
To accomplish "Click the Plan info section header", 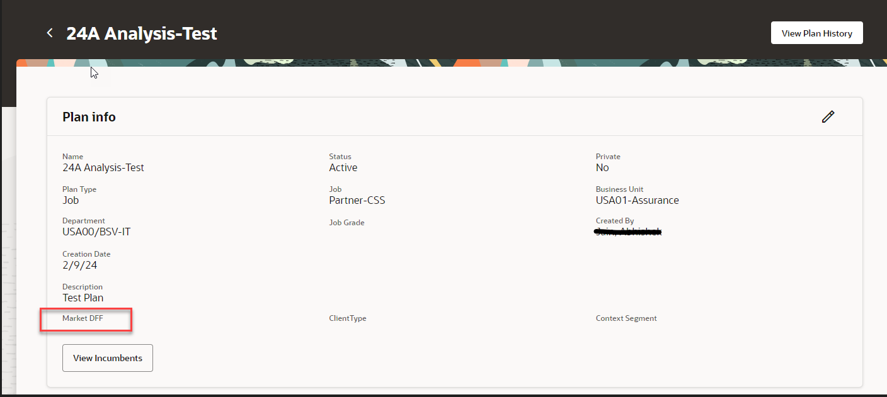I will pyautogui.click(x=88, y=116).
